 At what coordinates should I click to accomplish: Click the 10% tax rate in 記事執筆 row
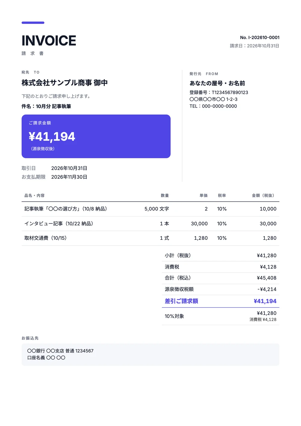(x=222, y=209)
